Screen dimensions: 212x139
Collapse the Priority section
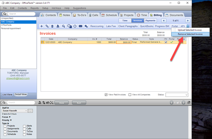(x=11, y=120)
